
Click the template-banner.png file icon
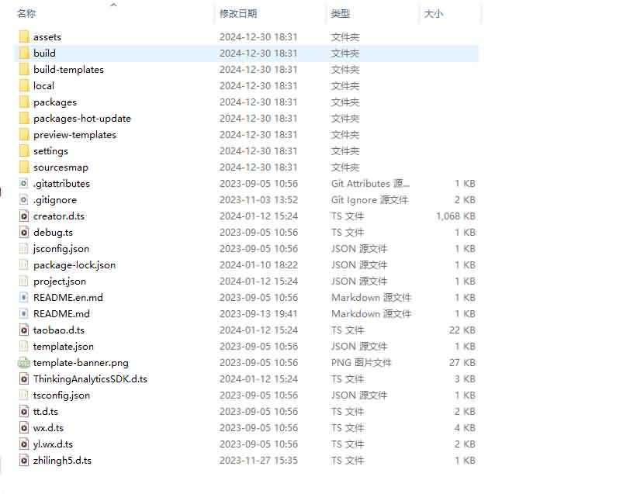(23, 362)
